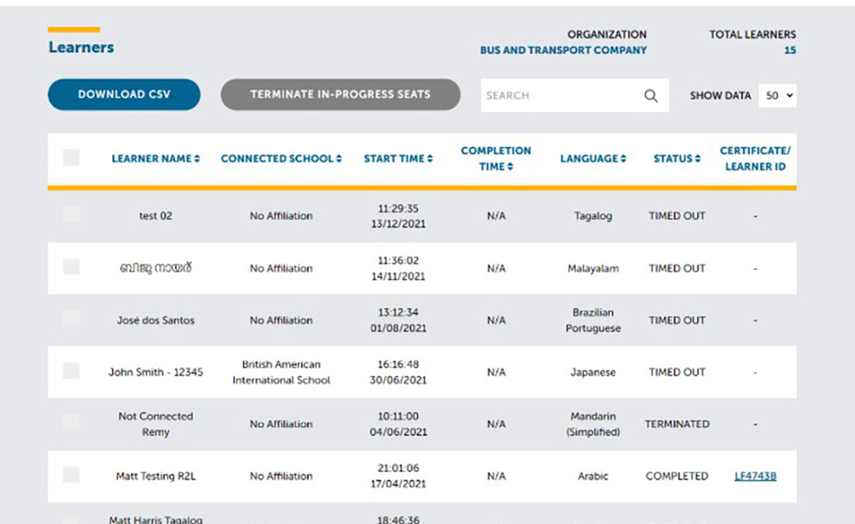Click the Certificate/Learner ID column header

click(755, 158)
